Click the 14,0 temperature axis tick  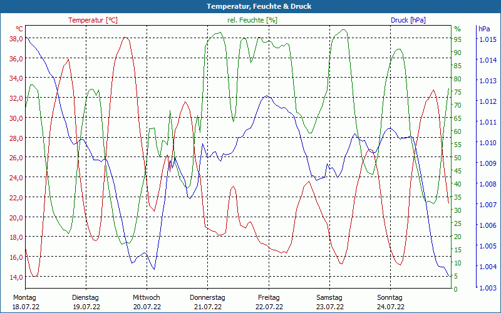[16, 277]
